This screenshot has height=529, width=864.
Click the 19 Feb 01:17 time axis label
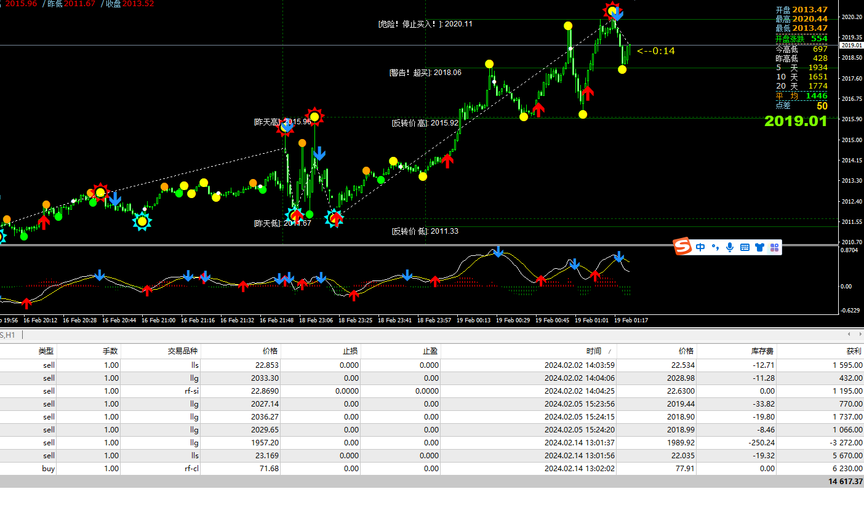631,320
